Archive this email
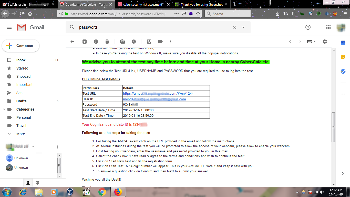The height and width of the screenshot is (197, 350). (x=85, y=42)
